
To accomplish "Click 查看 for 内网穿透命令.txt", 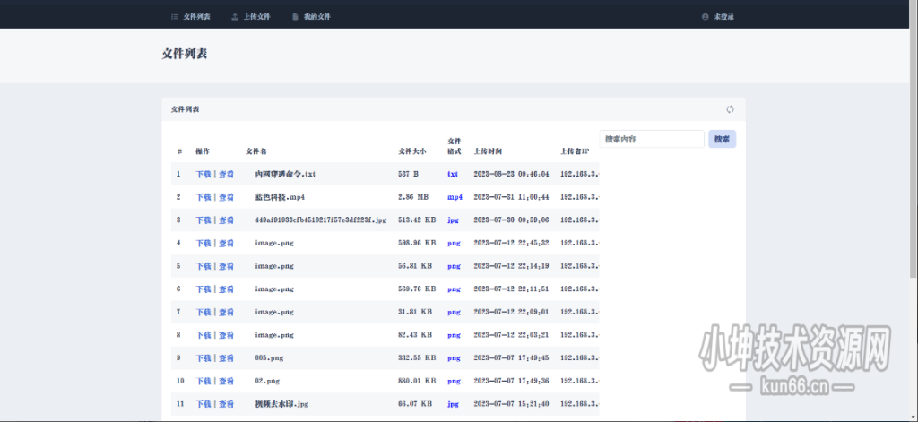I will click(x=227, y=175).
